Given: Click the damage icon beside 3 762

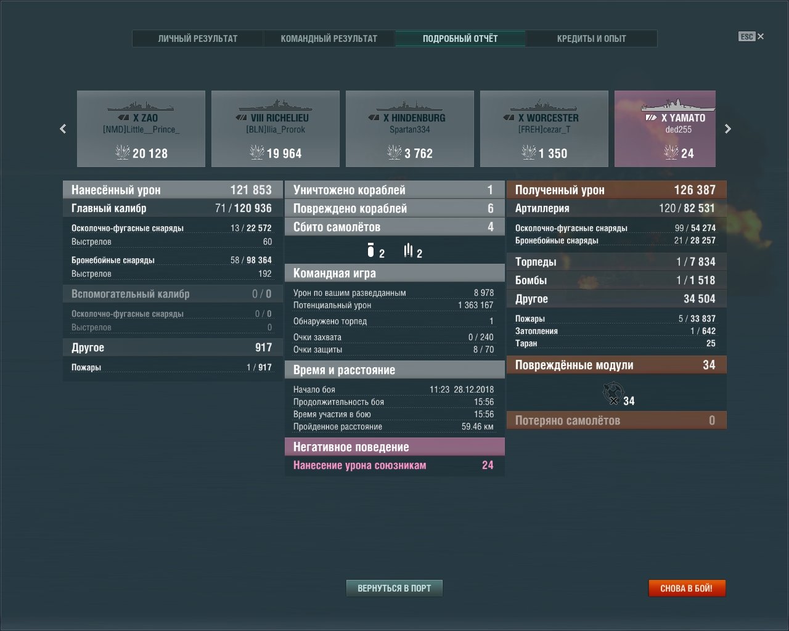Looking at the screenshot, I should [x=394, y=152].
